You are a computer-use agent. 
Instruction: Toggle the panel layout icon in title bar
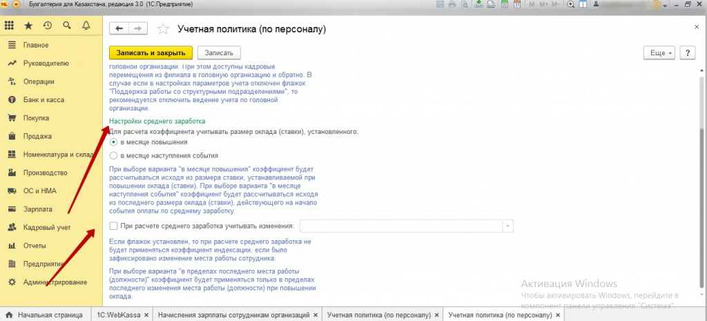pos(583,4)
